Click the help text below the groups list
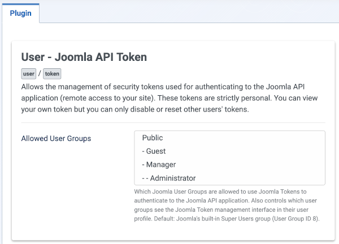The width and height of the screenshot is (339, 244). [x=227, y=205]
